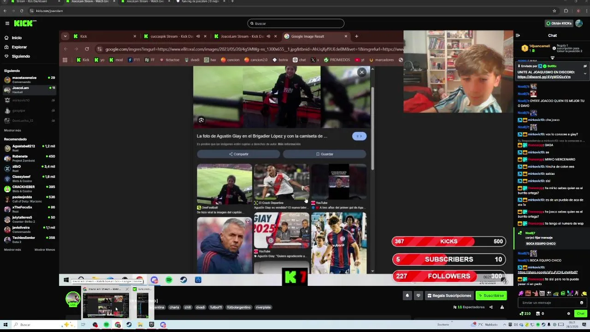Close the Chrome taskbar preview thumbnail
The height and width of the screenshot is (332, 590).
point(127,289)
